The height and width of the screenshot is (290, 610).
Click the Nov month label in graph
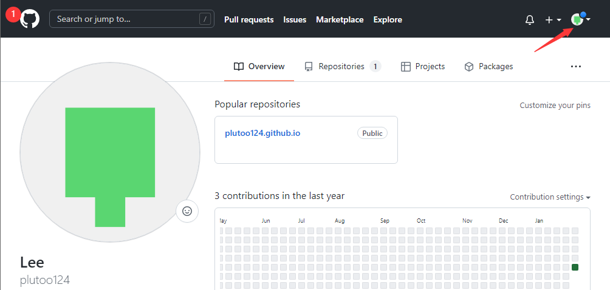tap(467, 220)
